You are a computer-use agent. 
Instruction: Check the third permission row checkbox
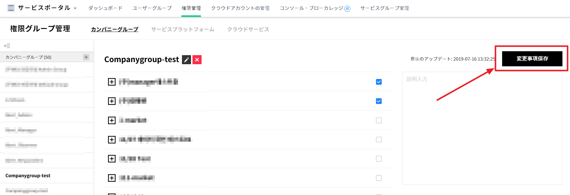tap(379, 120)
